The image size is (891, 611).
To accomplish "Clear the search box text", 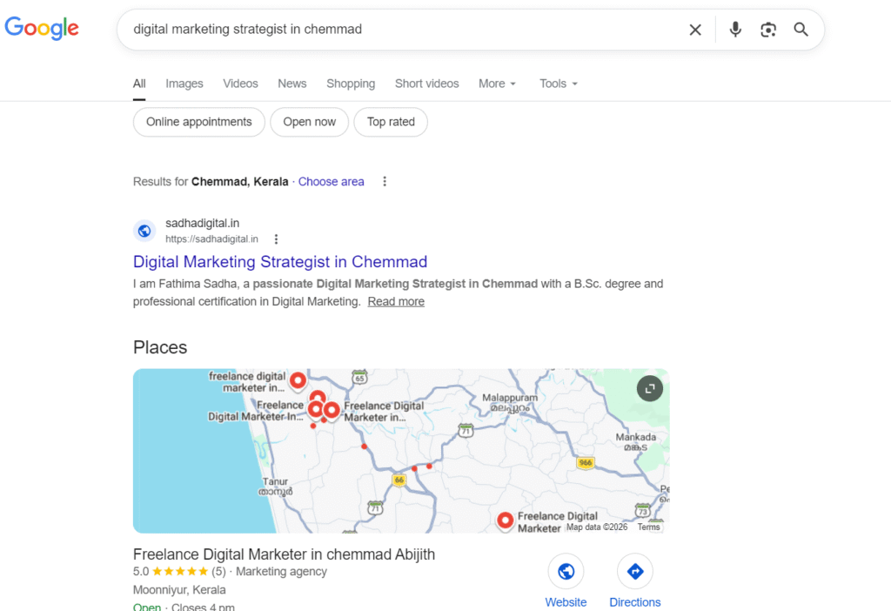I will 695,30.
